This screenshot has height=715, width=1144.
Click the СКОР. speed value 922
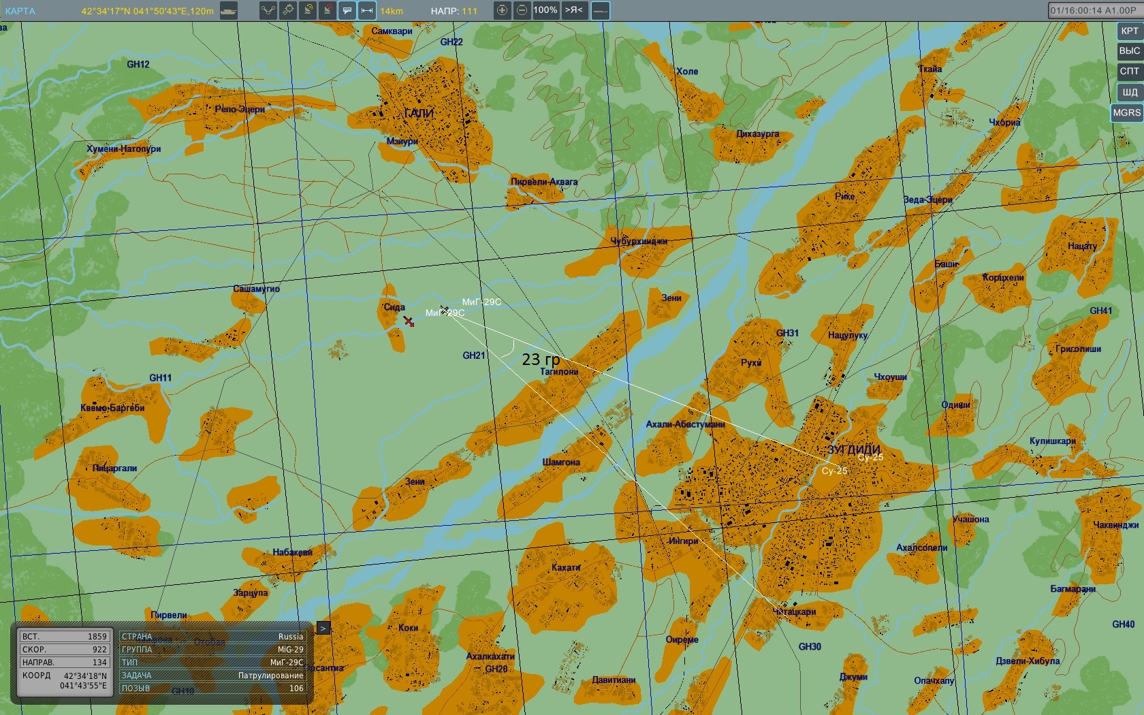point(65,650)
